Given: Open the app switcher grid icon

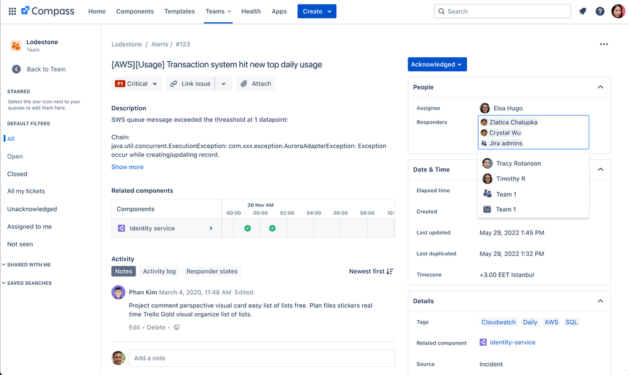Looking at the screenshot, I should [13, 11].
